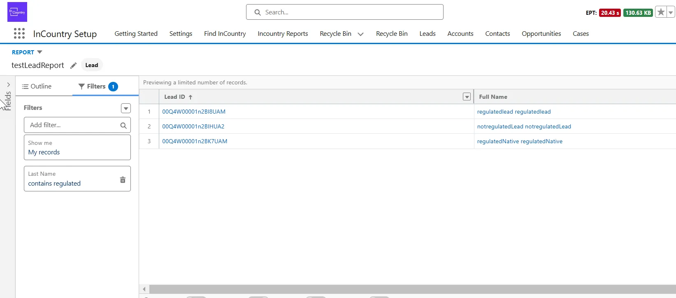Open the regulatedNative regulatedNative name link
Image resolution: width=676 pixels, height=298 pixels.
pos(520,141)
